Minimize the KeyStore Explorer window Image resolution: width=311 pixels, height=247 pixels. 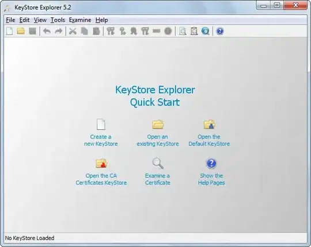click(263, 5)
